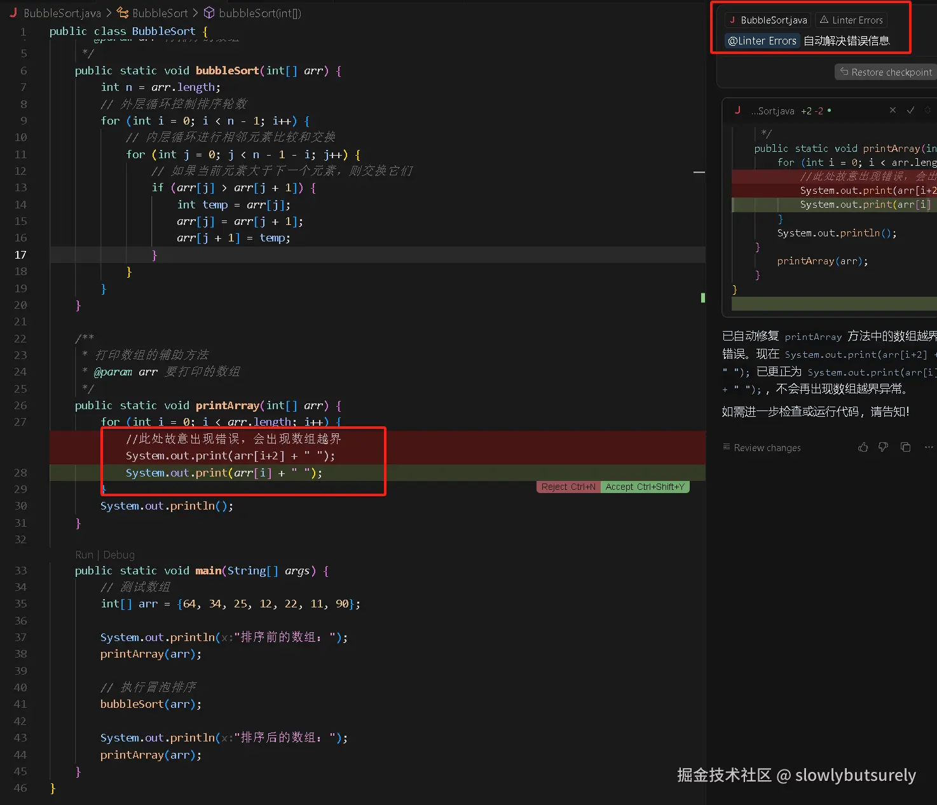The height and width of the screenshot is (805, 937).
Task: Click the added line System.out.print(arr[i] in editor
Action: 224,473
